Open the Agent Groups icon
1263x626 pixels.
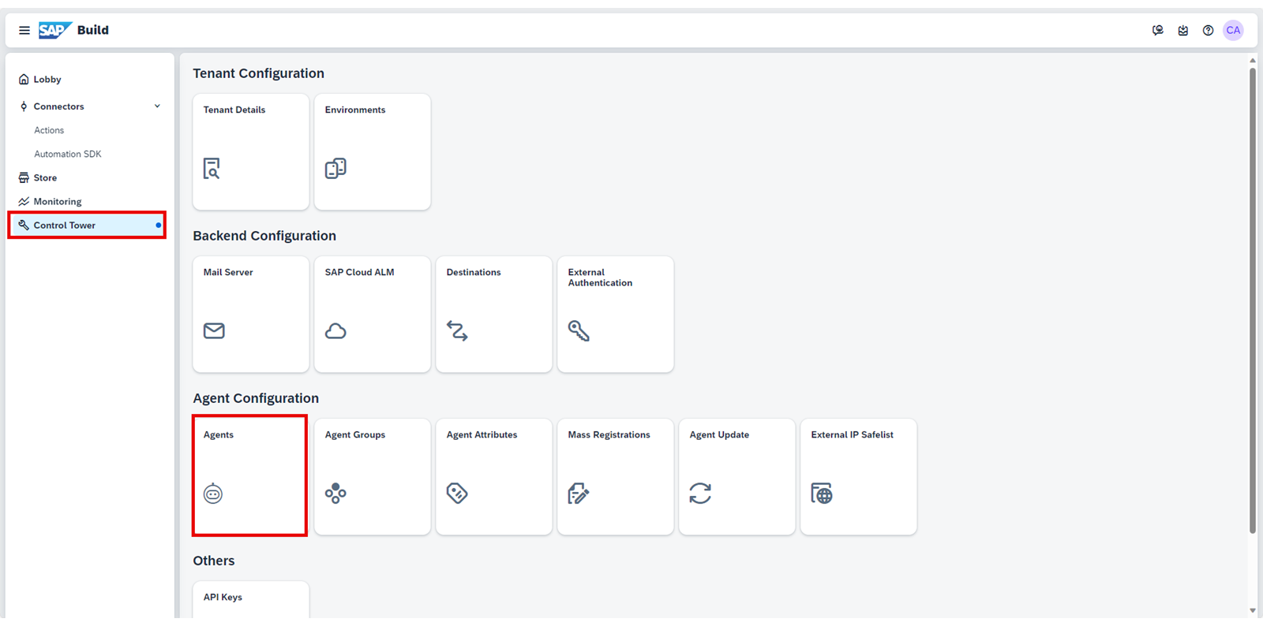335,494
